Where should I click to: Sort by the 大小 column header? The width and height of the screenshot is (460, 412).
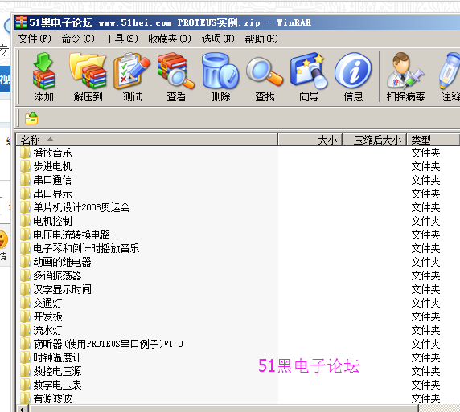310,140
